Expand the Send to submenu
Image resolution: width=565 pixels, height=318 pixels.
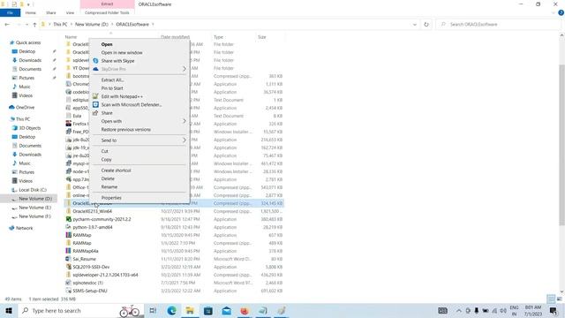139,140
